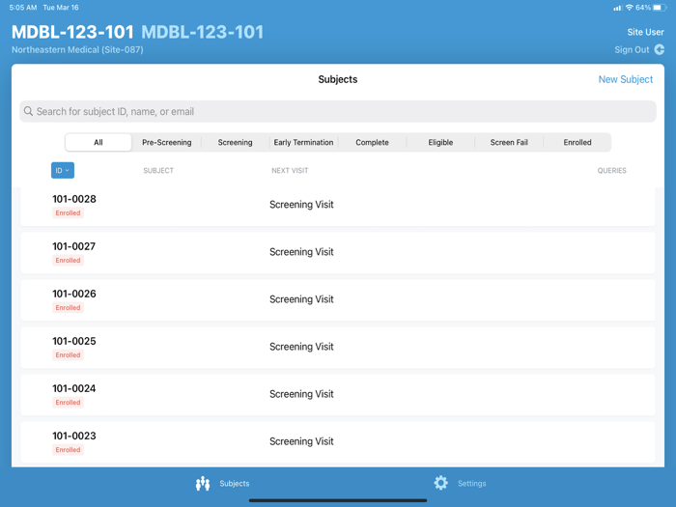Click the Sign Out link
Screen dimensions: 676x507
[632, 49]
